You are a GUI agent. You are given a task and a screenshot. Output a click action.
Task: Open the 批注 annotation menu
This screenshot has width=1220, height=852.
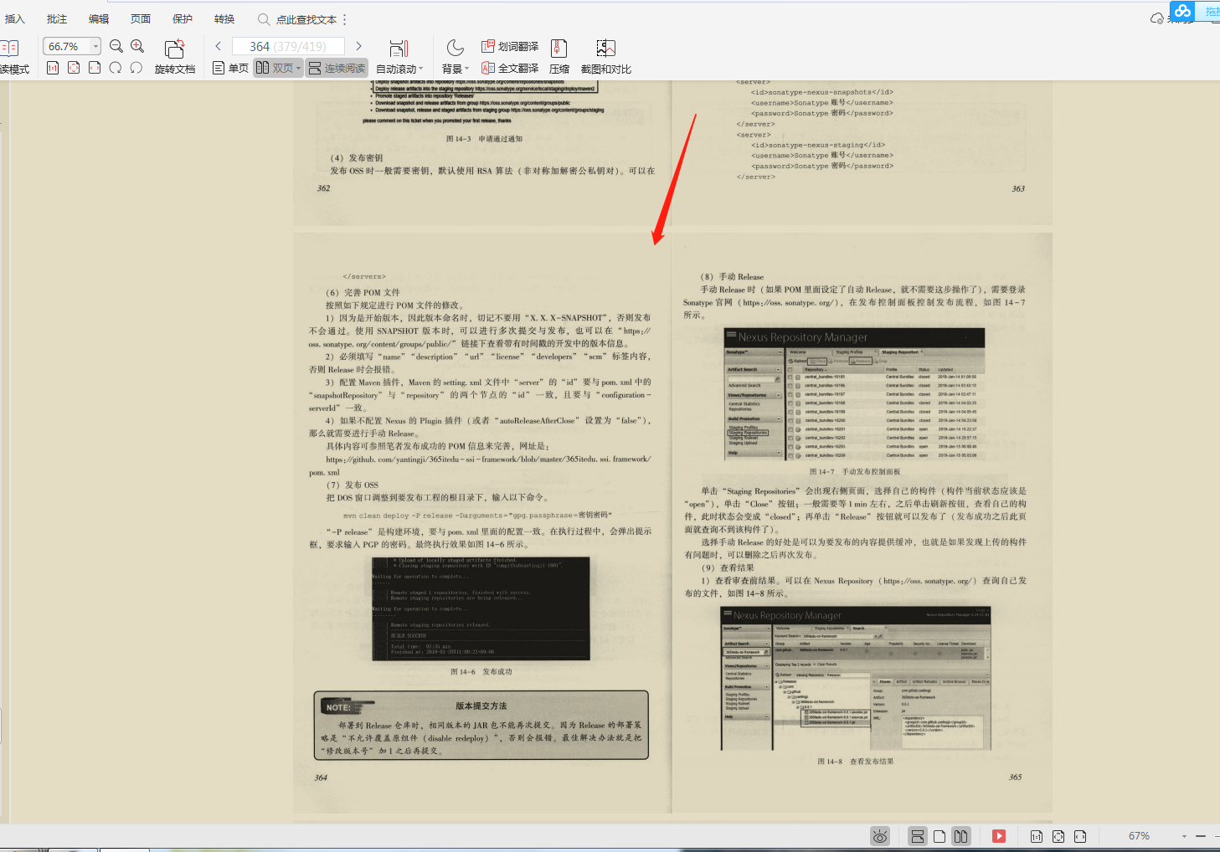(x=56, y=18)
